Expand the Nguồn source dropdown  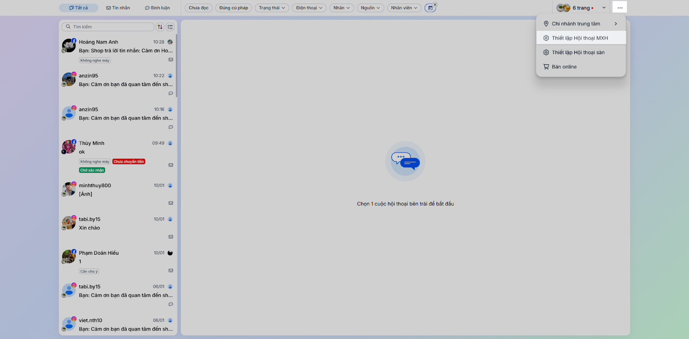pos(370,8)
